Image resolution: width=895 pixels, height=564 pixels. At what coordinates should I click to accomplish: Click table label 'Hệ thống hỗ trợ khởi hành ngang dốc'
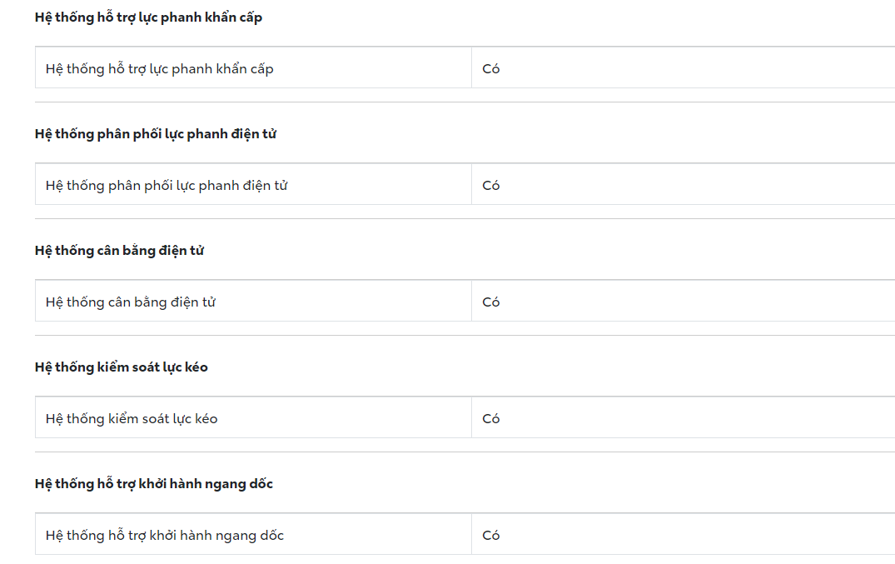[x=165, y=536]
